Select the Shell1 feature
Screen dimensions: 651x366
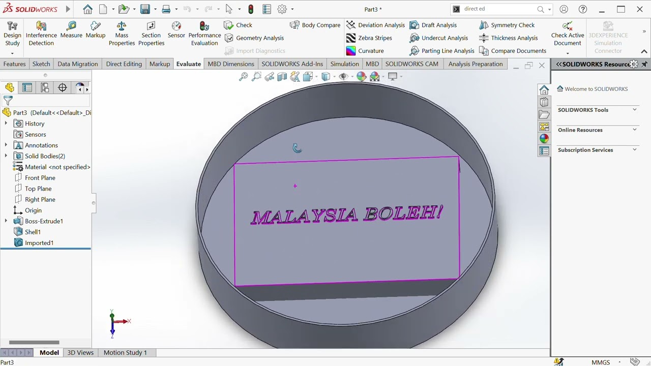pos(33,232)
